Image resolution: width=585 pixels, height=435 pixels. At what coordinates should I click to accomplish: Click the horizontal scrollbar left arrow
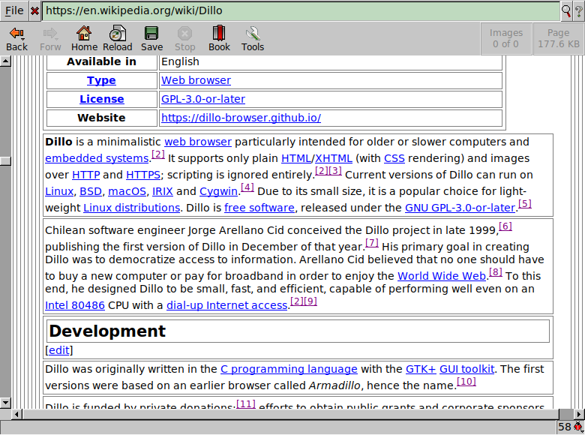[16, 414]
